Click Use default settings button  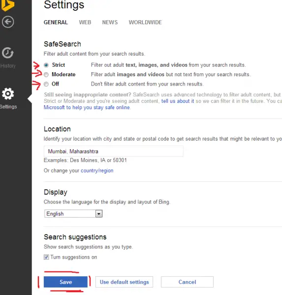[x=124, y=282]
